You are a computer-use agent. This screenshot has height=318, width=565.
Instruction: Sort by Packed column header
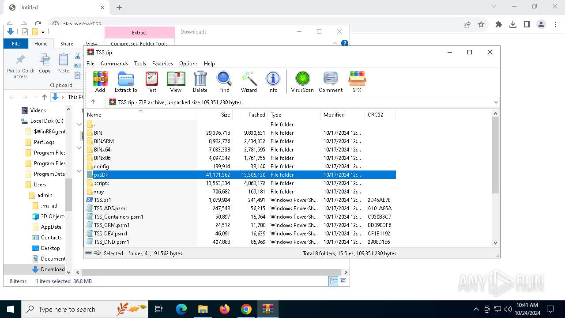click(250, 115)
